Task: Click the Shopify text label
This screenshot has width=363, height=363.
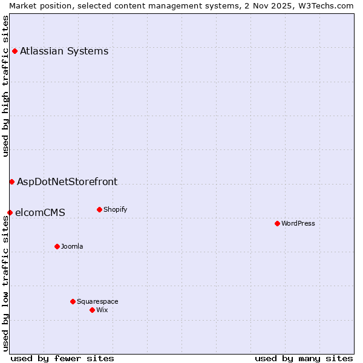Action: click(115, 209)
